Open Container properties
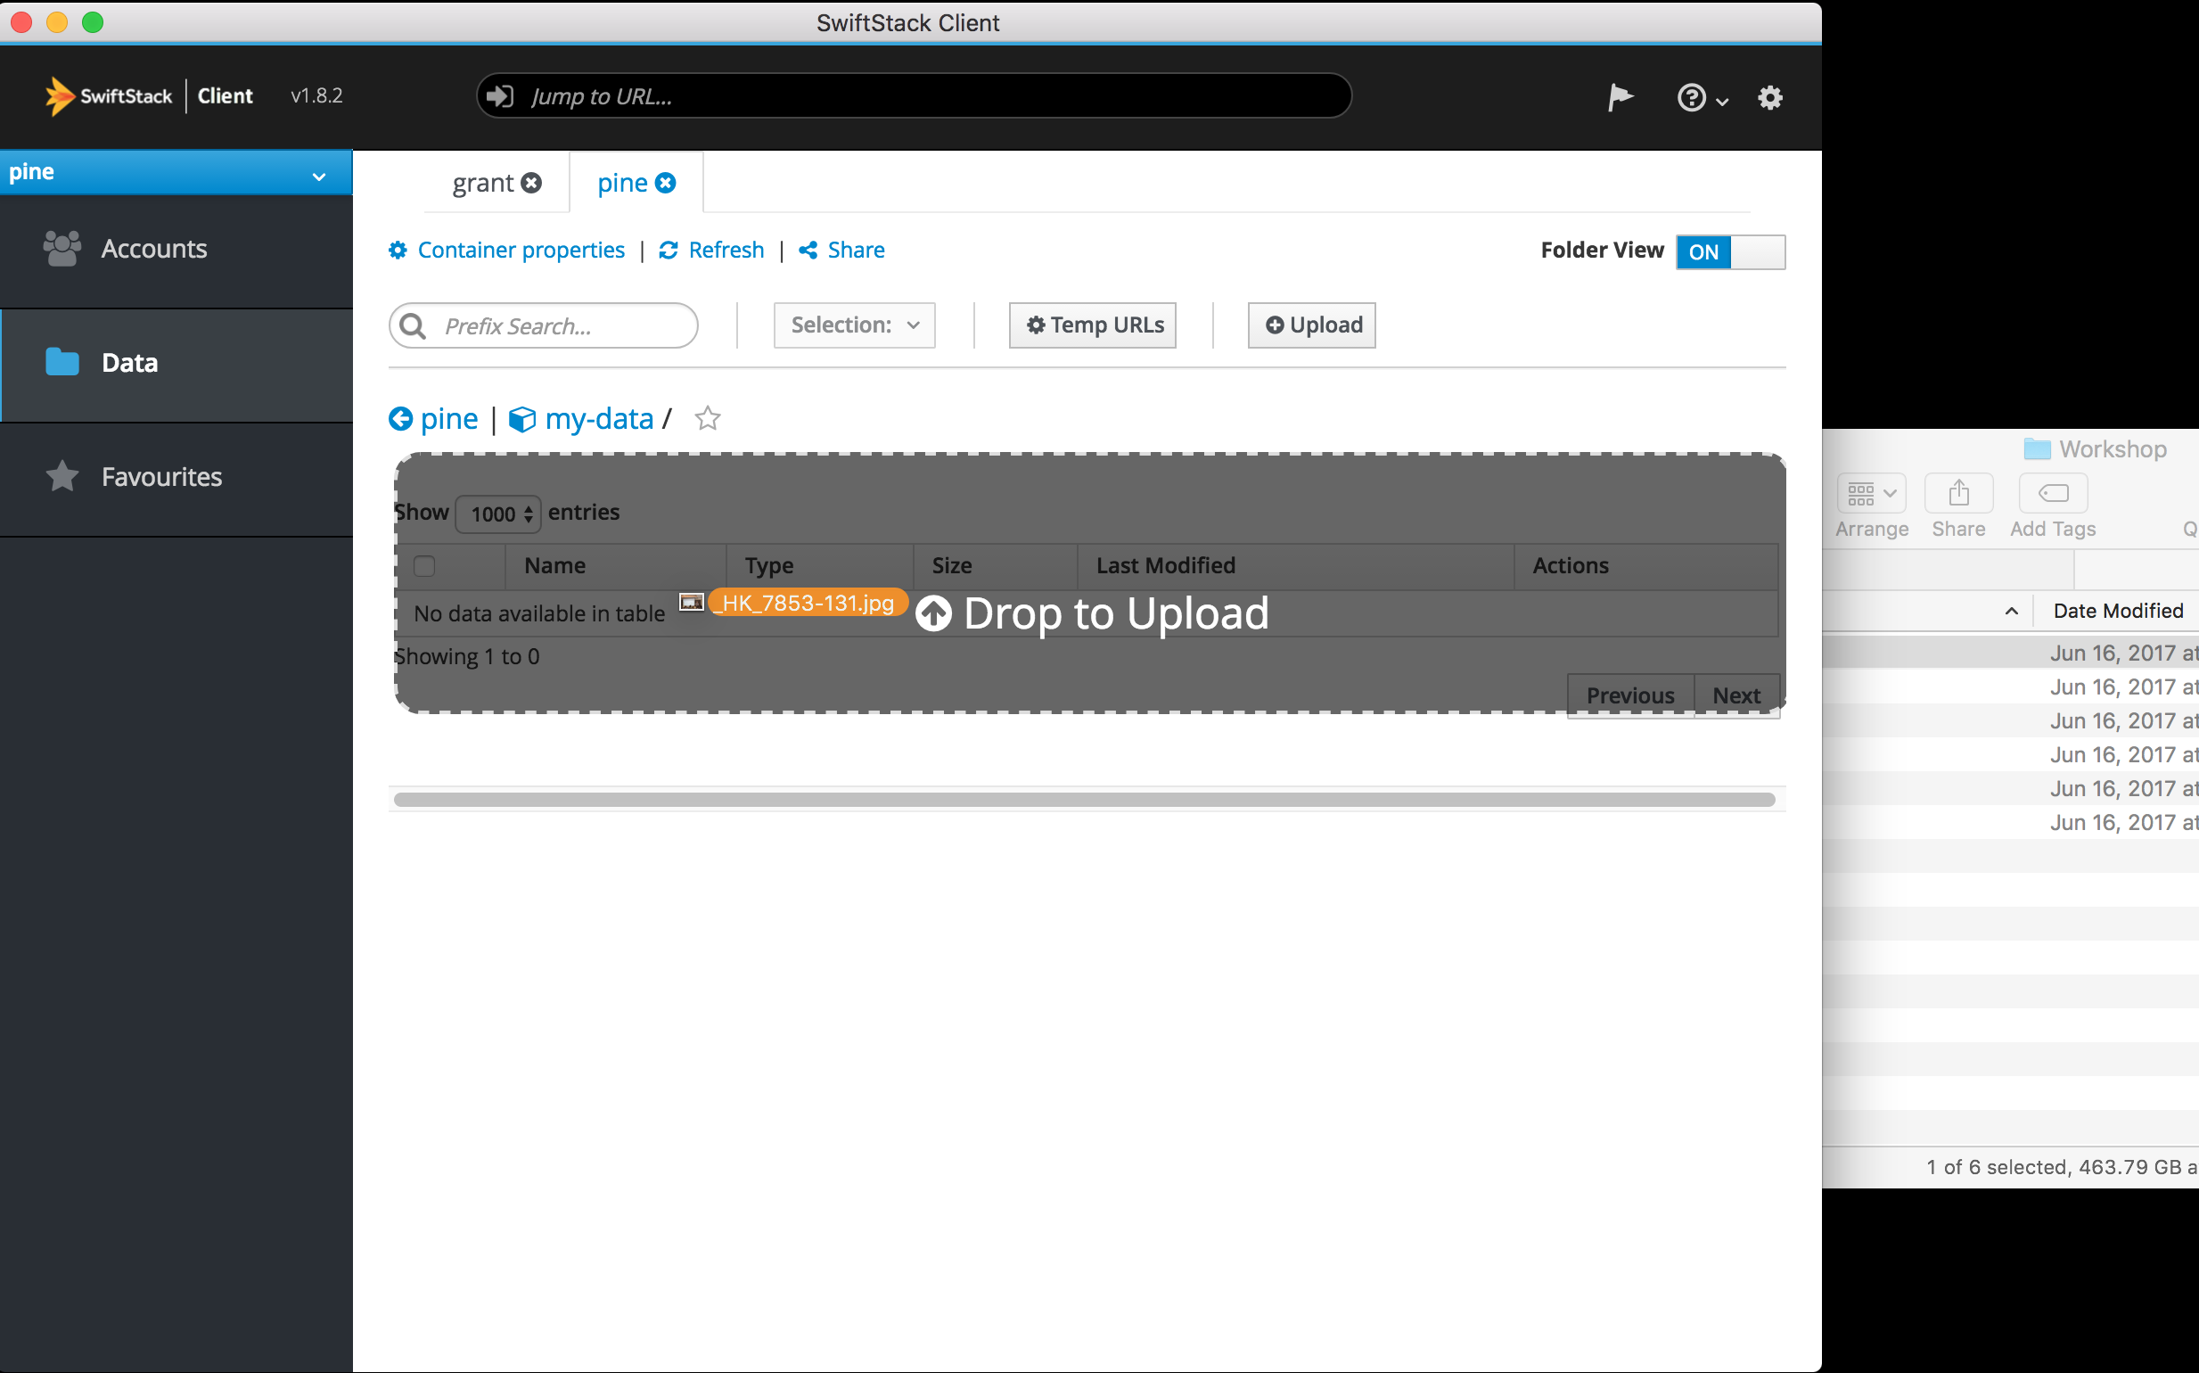 click(x=521, y=251)
